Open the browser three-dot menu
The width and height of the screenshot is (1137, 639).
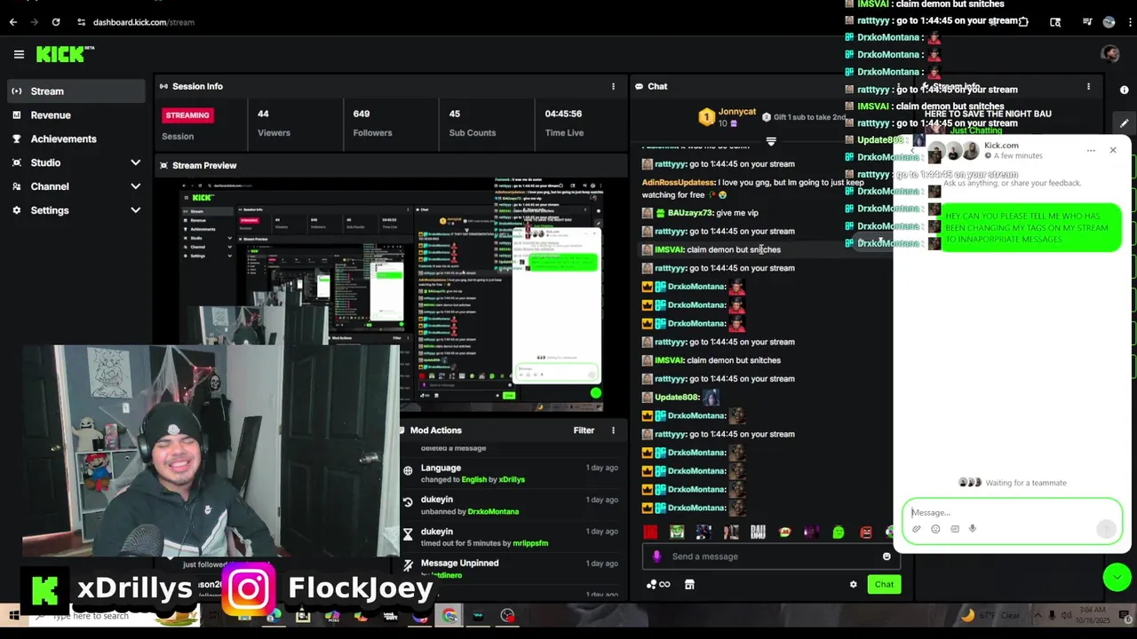[x=1129, y=21]
